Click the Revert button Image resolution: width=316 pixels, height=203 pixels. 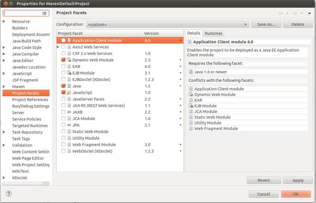click(x=263, y=180)
